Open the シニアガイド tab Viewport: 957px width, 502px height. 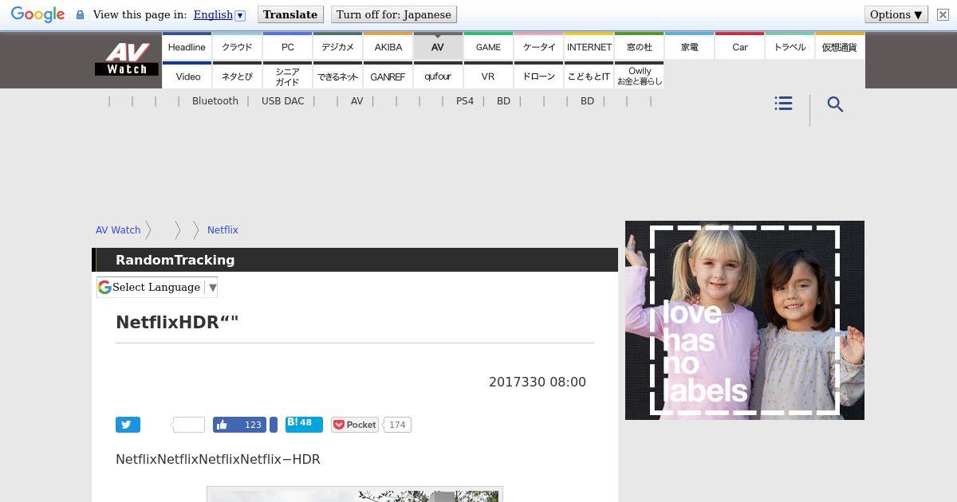(287, 76)
